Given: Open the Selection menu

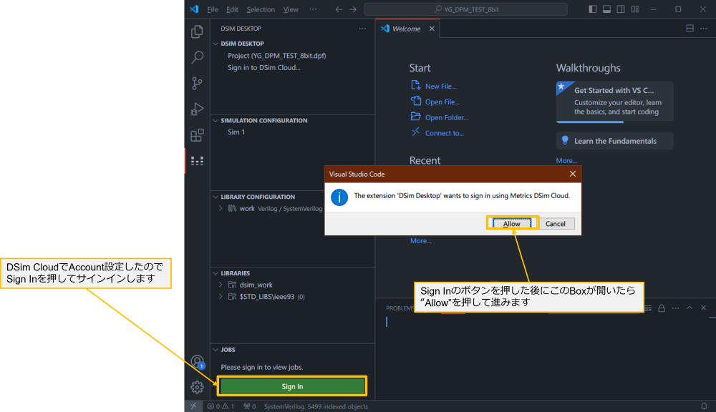Looking at the screenshot, I should tap(261, 9).
